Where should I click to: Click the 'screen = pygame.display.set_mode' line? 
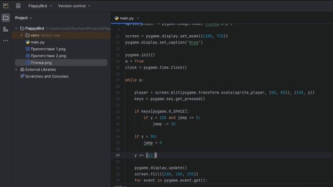click(176, 36)
